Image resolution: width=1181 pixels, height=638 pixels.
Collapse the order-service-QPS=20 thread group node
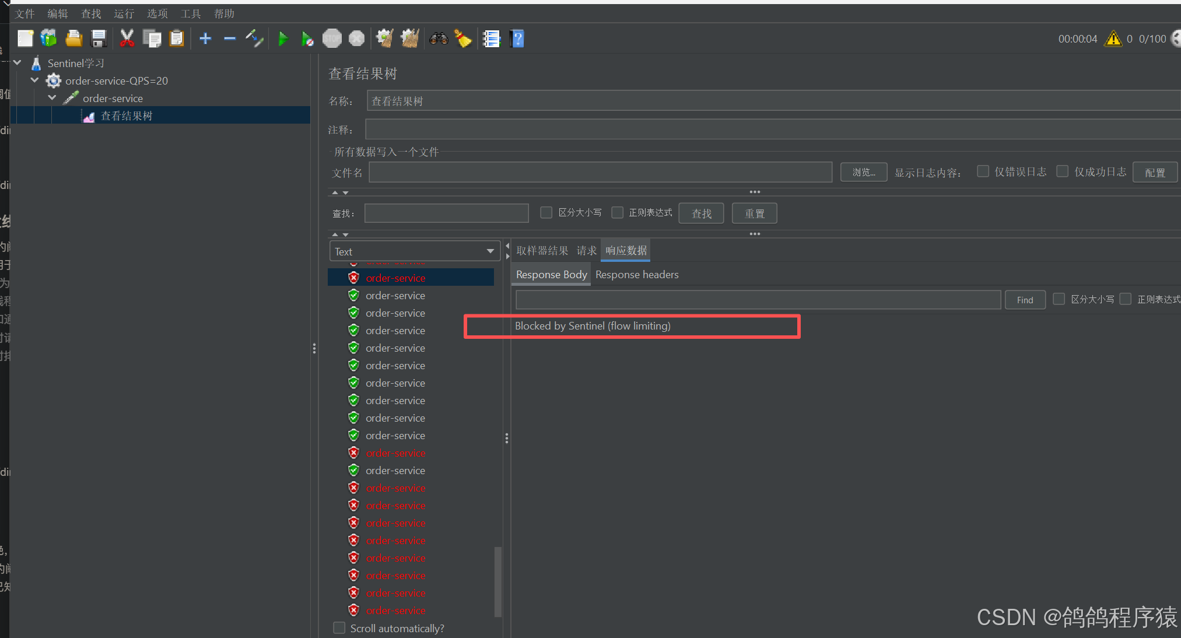[x=35, y=80]
